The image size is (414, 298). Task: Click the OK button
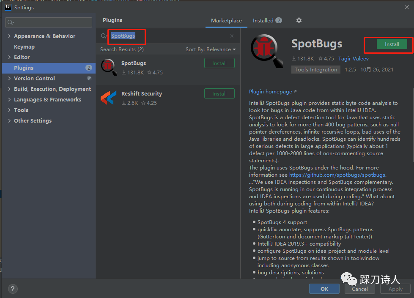(324, 289)
